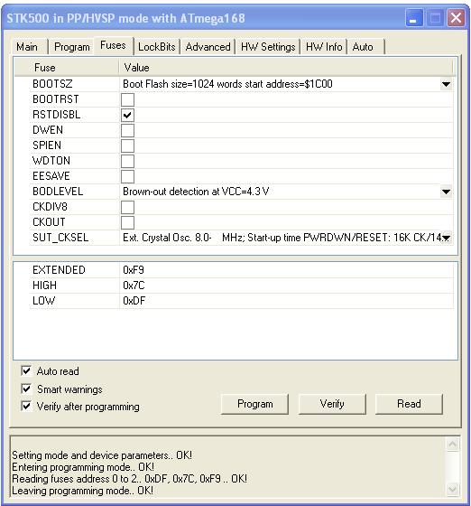Click the BOOTSZ fuse name
This screenshot has height=506, width=471.
pos(52,84)
